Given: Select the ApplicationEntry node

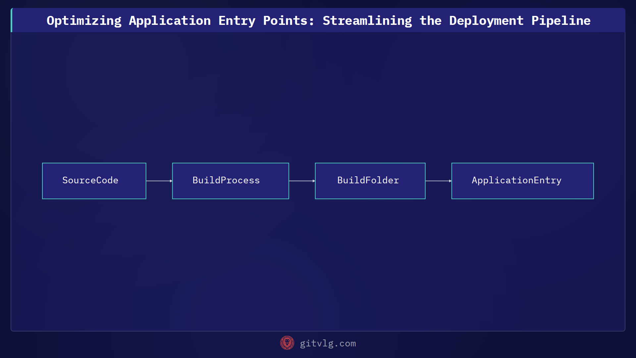Looking at the screenshot, I should (x=522, y=181).
